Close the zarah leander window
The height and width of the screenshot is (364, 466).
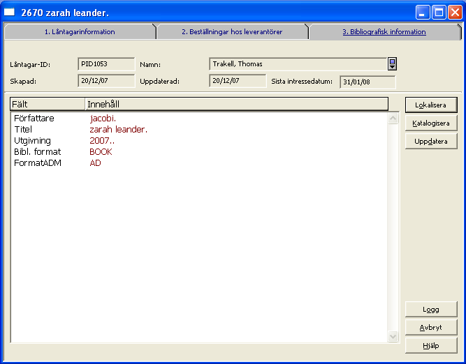click(x=455, y=12)
